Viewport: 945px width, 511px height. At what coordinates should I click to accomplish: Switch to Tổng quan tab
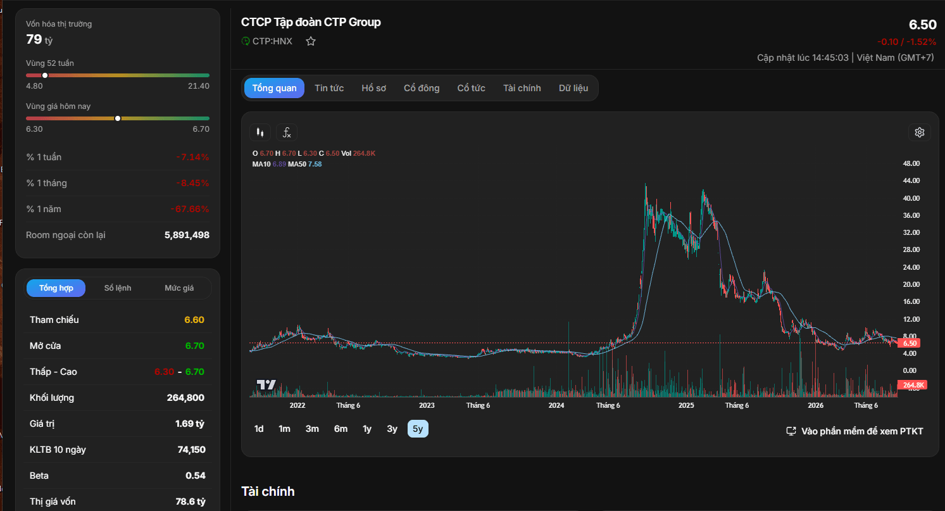[274, 88]
